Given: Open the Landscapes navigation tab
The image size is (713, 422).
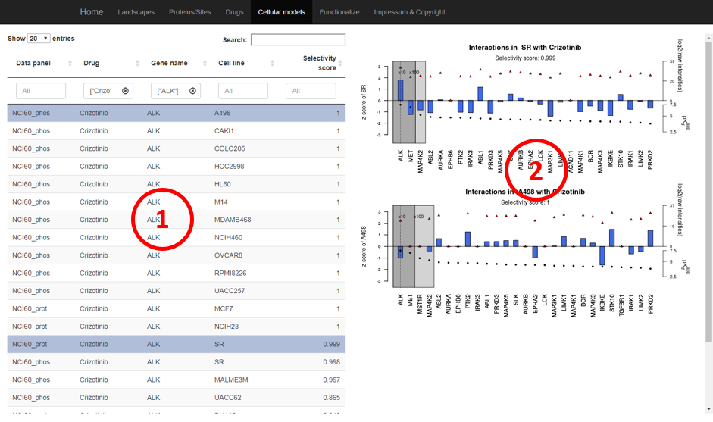Looking at the screenshot, I should point(136,12).
